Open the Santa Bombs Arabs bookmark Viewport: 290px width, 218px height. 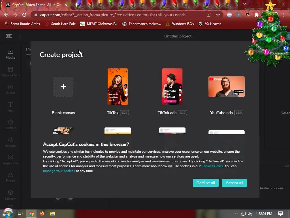click(22, 24)
